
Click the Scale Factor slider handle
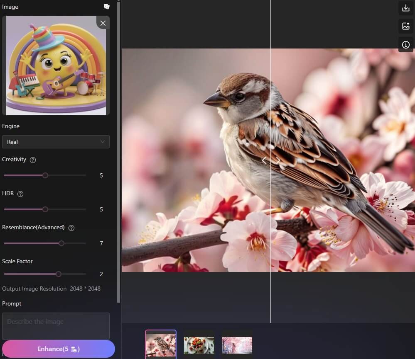(59, 274)
